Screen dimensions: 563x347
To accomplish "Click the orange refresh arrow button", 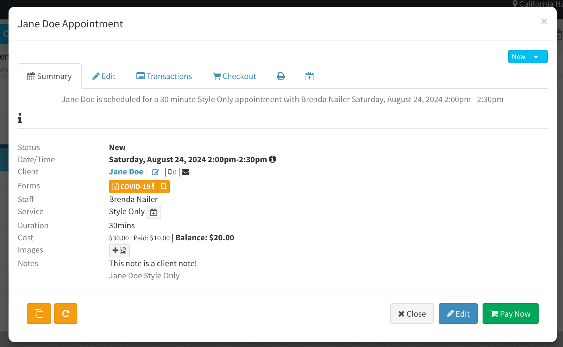I will pyautogui.click(x=66, y=314).
